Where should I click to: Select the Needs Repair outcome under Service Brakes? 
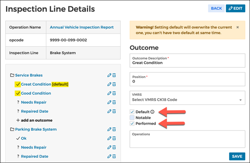click(x=34, y=102)
